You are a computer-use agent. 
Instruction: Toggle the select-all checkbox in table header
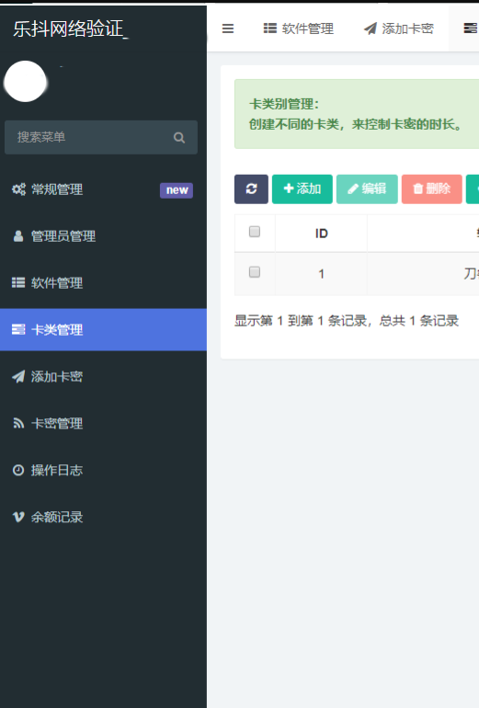[255, 232]
